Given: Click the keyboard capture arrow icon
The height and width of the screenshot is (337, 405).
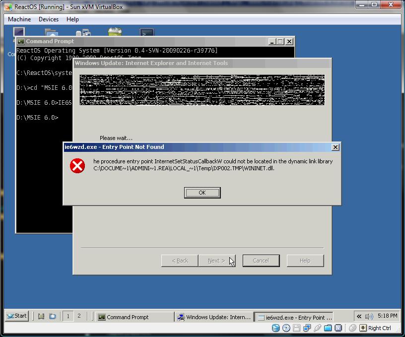Looking at the screenshot, I should (x=363, y=328).
